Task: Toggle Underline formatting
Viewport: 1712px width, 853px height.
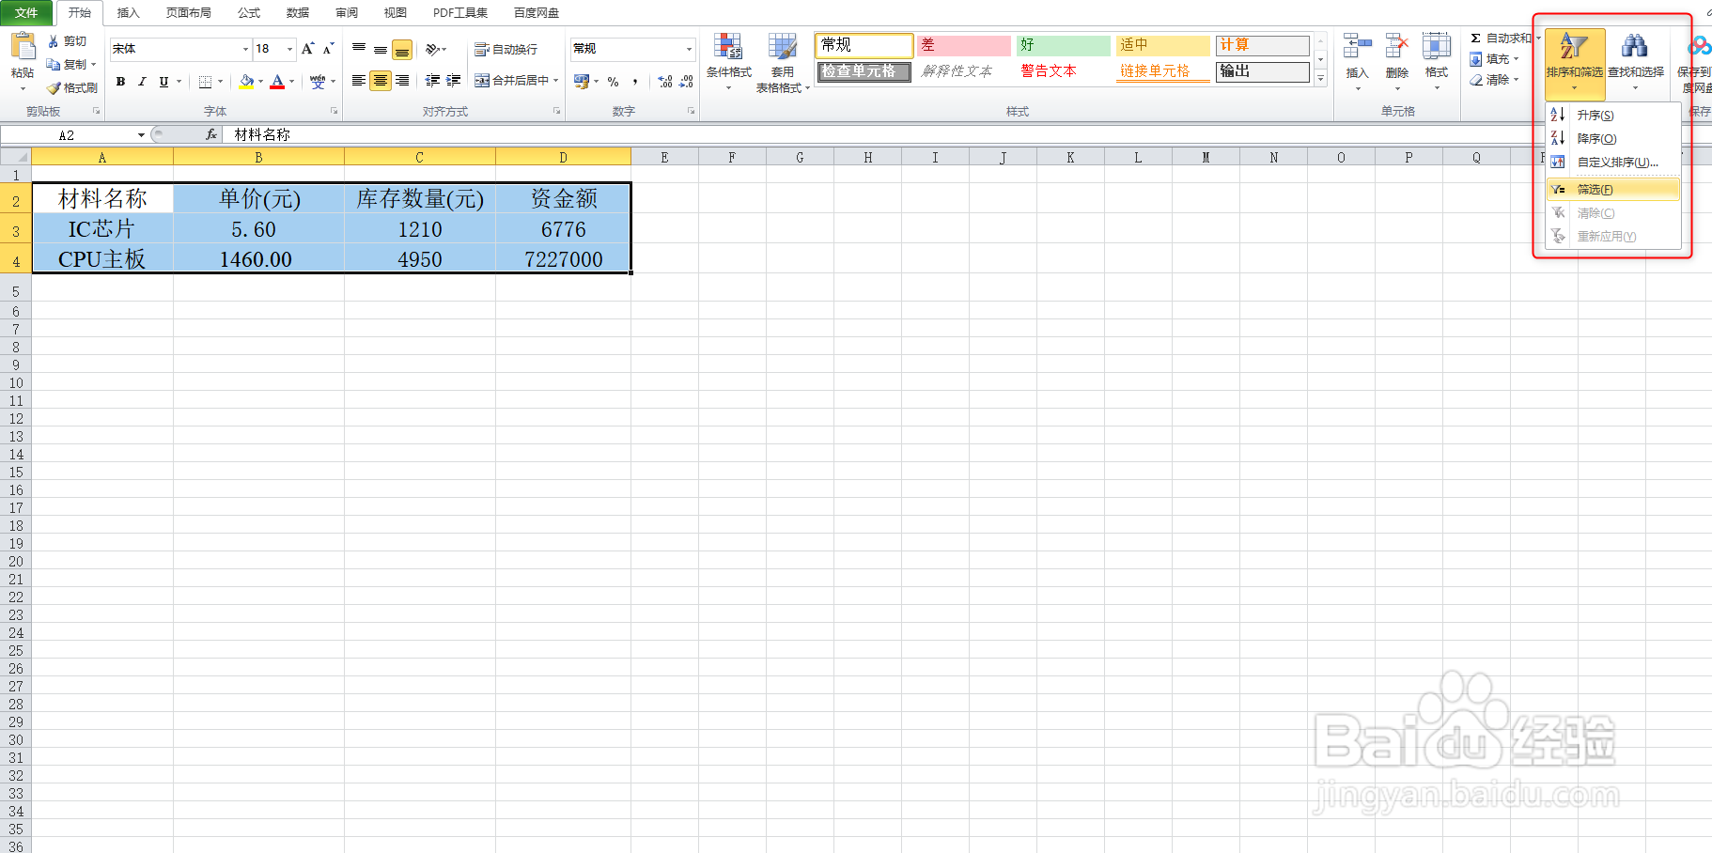Action: tap(163, 82)
